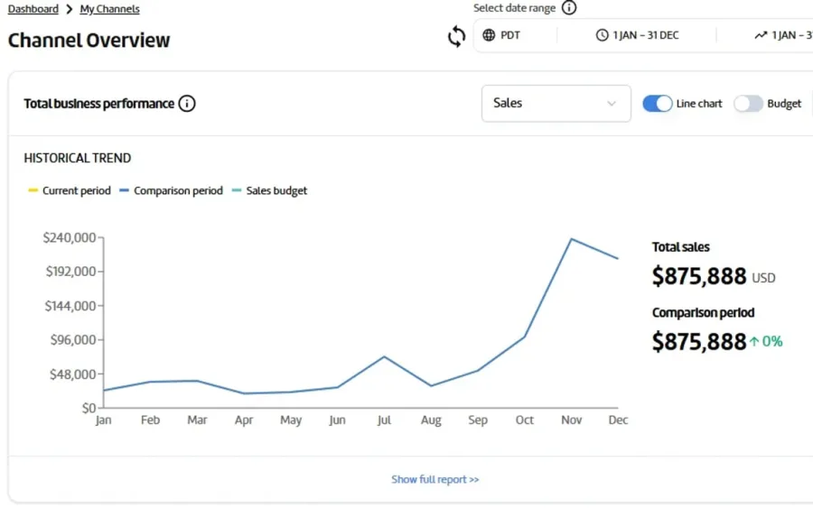Click the HISTORICAL TREND label
Screen dimensions: 813x508
(x=78, y=158)
